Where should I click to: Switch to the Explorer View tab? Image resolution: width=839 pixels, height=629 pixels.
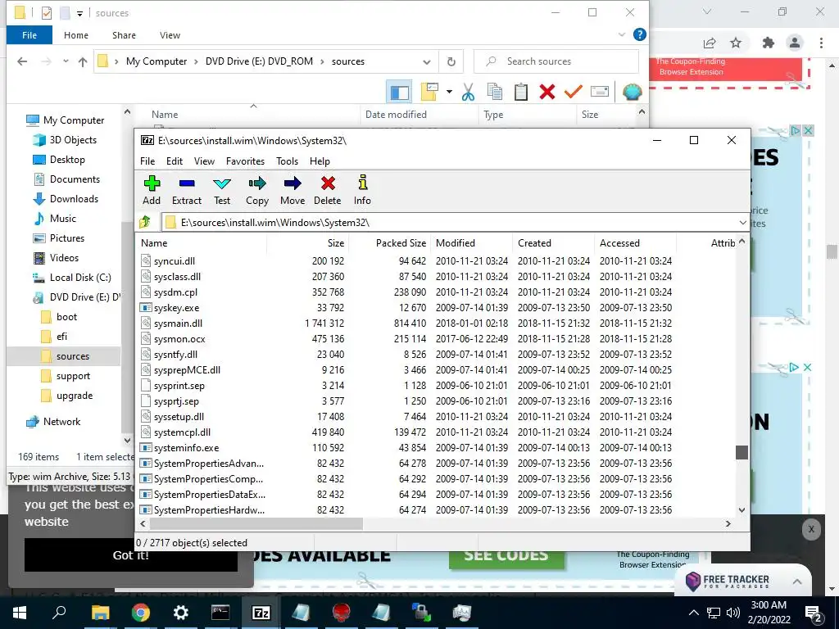170,35
